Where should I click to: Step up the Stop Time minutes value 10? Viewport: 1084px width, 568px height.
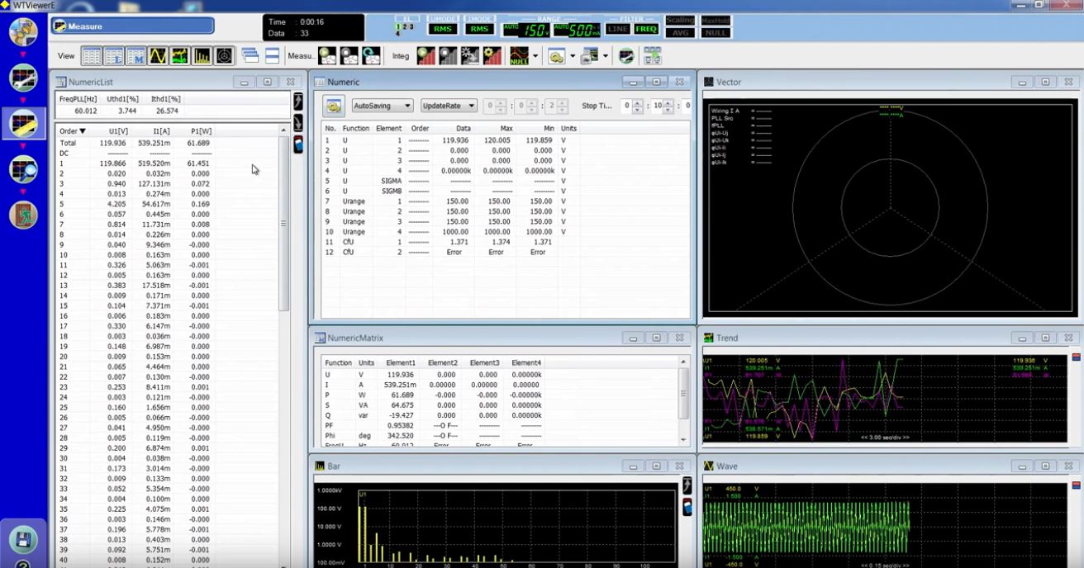pos(668,102)
